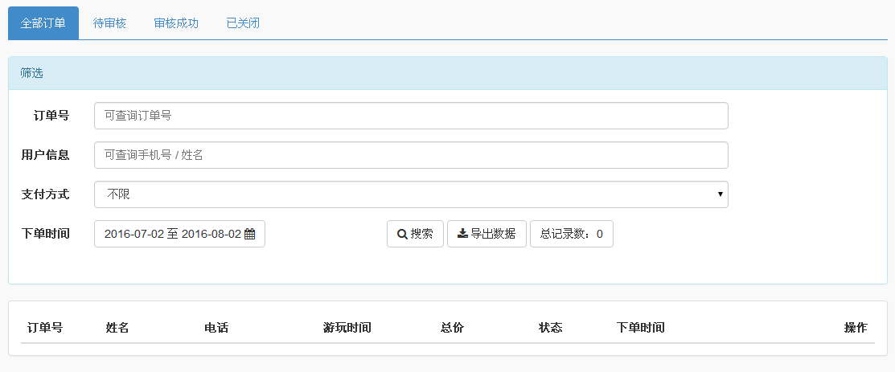Click the 游玩时间 column header
The height and width of the screenshot is (372, 895).
(x=347, y=328)
